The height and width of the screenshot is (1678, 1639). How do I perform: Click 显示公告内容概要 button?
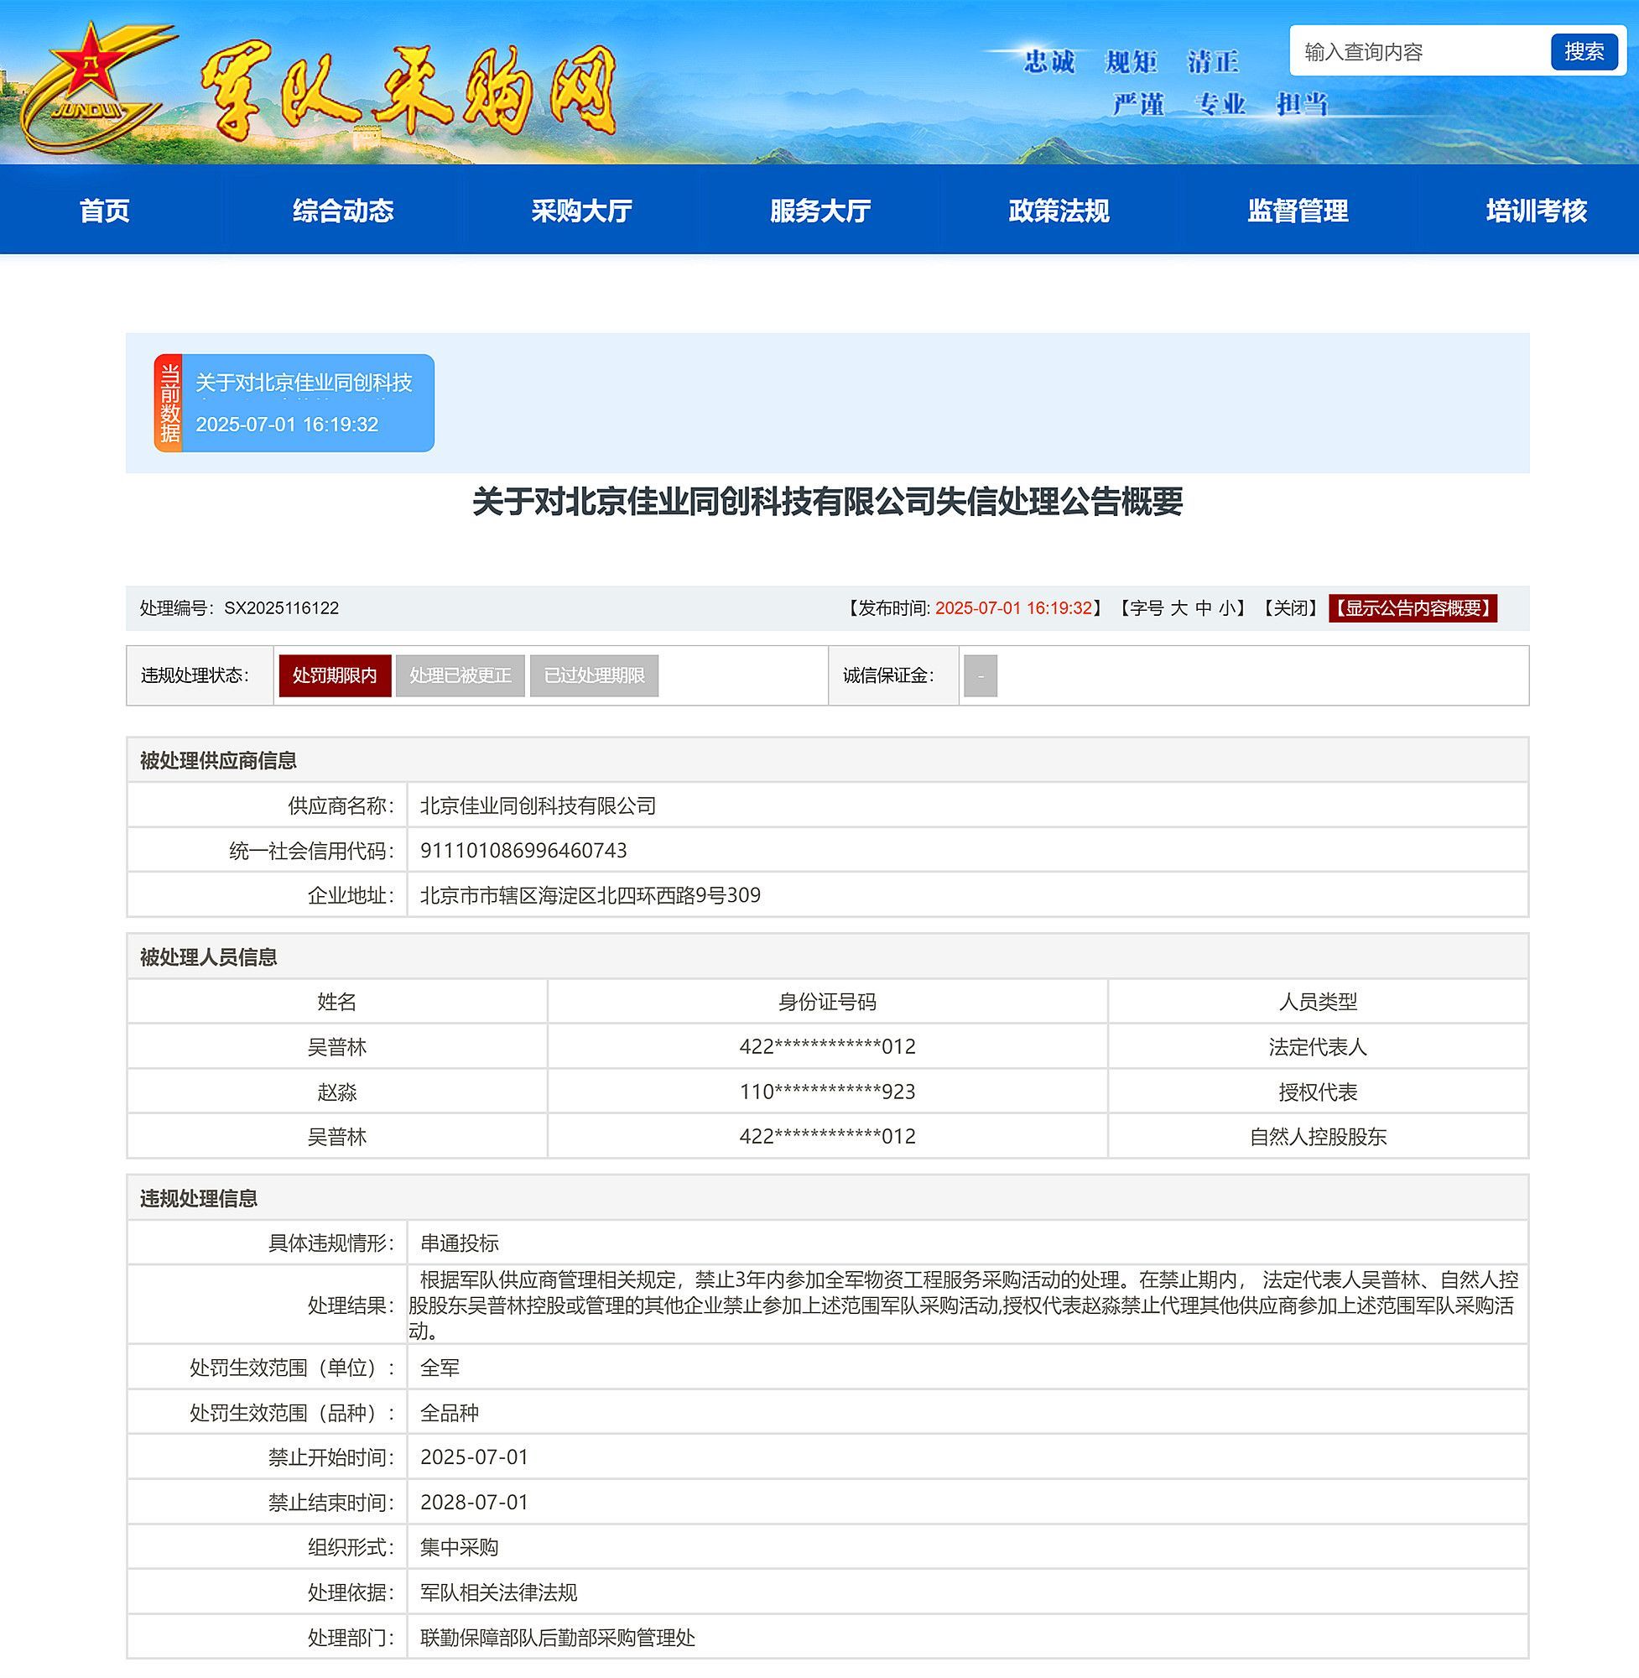(x=1413, y=607)
